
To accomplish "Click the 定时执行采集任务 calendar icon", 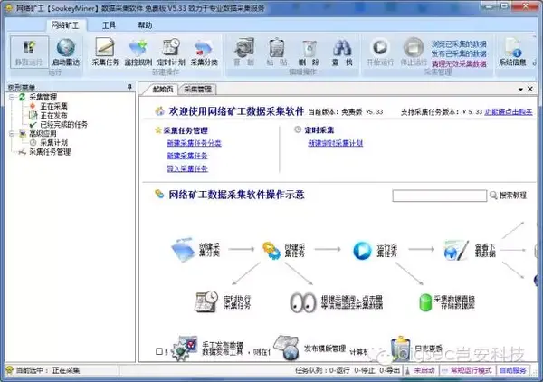I will click(206, 301).
